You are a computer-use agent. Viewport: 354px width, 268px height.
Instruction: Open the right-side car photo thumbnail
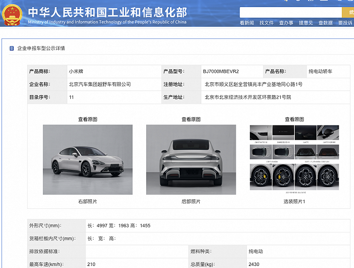(x=87, y=160)
